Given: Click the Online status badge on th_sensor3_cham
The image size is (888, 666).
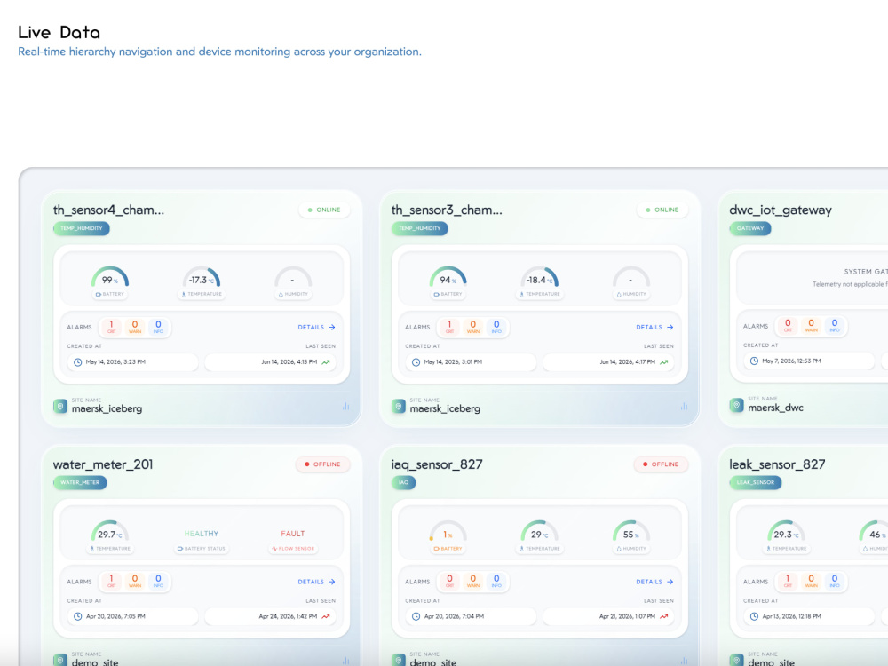Looking at the screenshot, I should pos(662,210).
